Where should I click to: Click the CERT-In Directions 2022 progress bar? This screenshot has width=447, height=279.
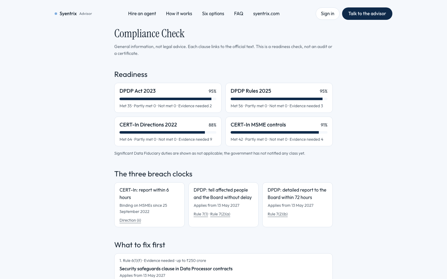coord(168,132)
